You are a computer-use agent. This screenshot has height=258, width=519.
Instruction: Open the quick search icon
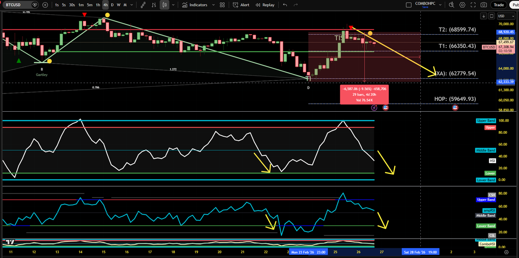coord(452,5)
